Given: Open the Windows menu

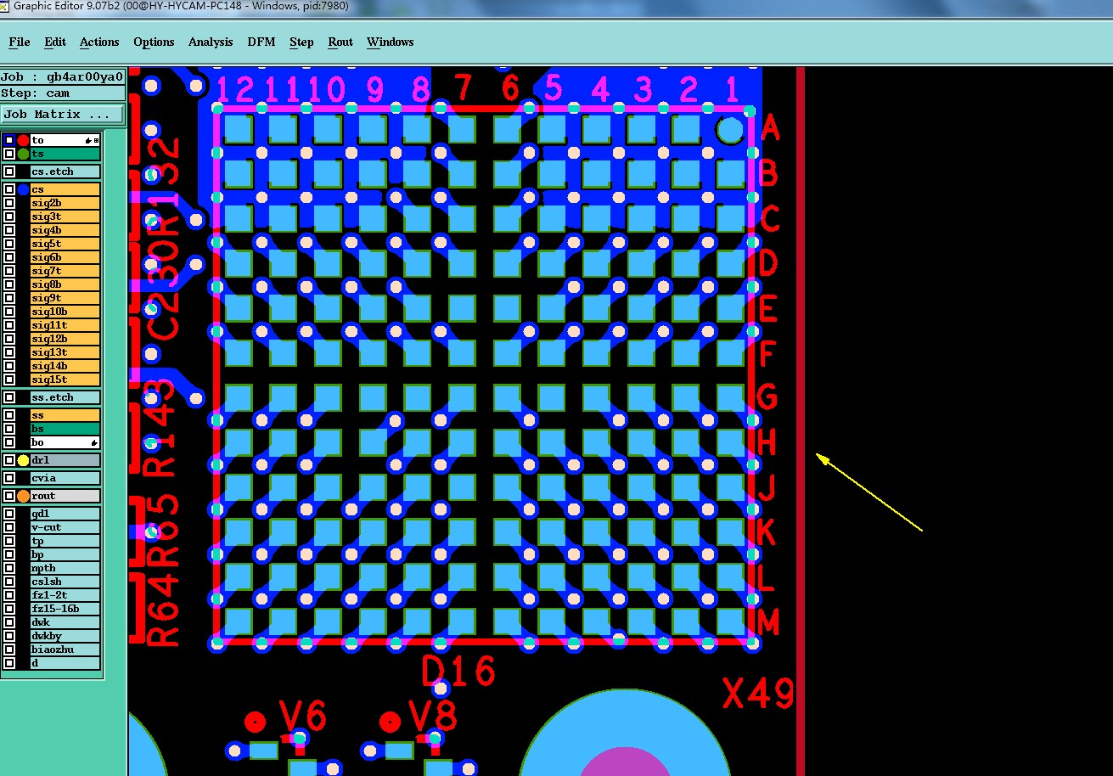Looking at the screenshot, I should tap(391, 42).
